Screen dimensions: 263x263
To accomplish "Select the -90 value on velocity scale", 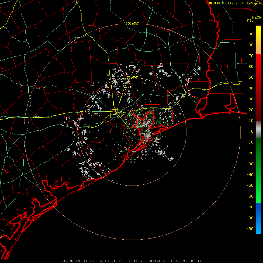I will point(250,229).
